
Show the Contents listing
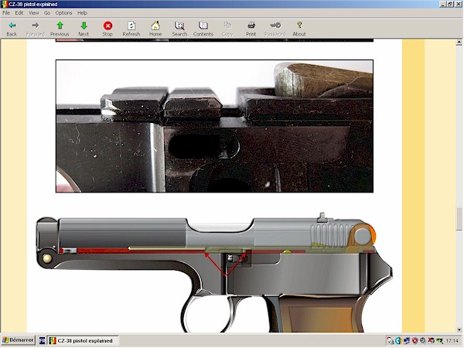pos(203,29)
